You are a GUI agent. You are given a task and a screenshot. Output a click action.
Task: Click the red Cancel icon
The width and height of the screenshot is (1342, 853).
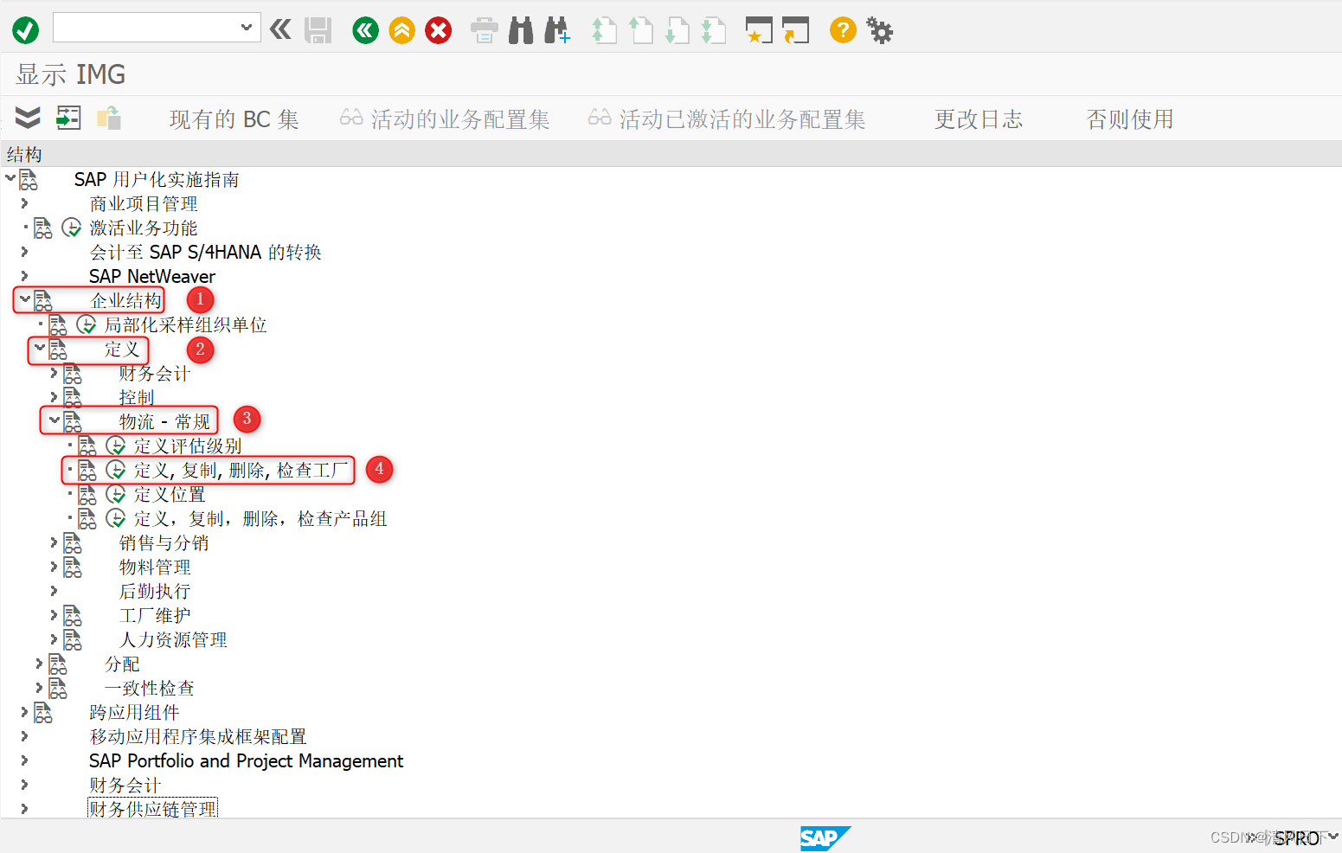pyautogui.click(x=438, y=29)
